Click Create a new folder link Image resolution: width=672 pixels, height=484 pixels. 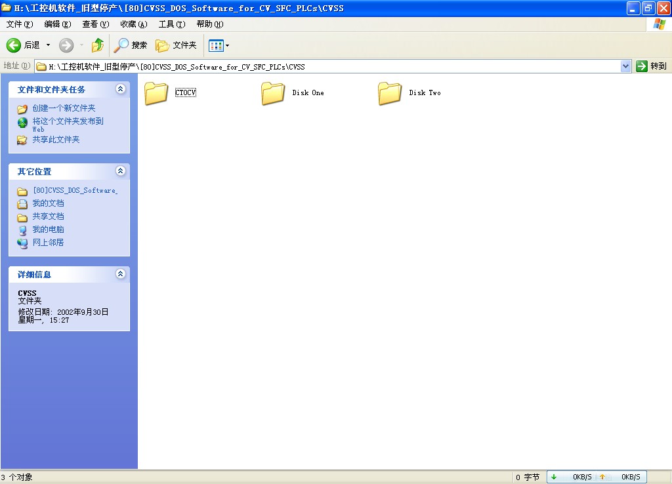[64, 108]
